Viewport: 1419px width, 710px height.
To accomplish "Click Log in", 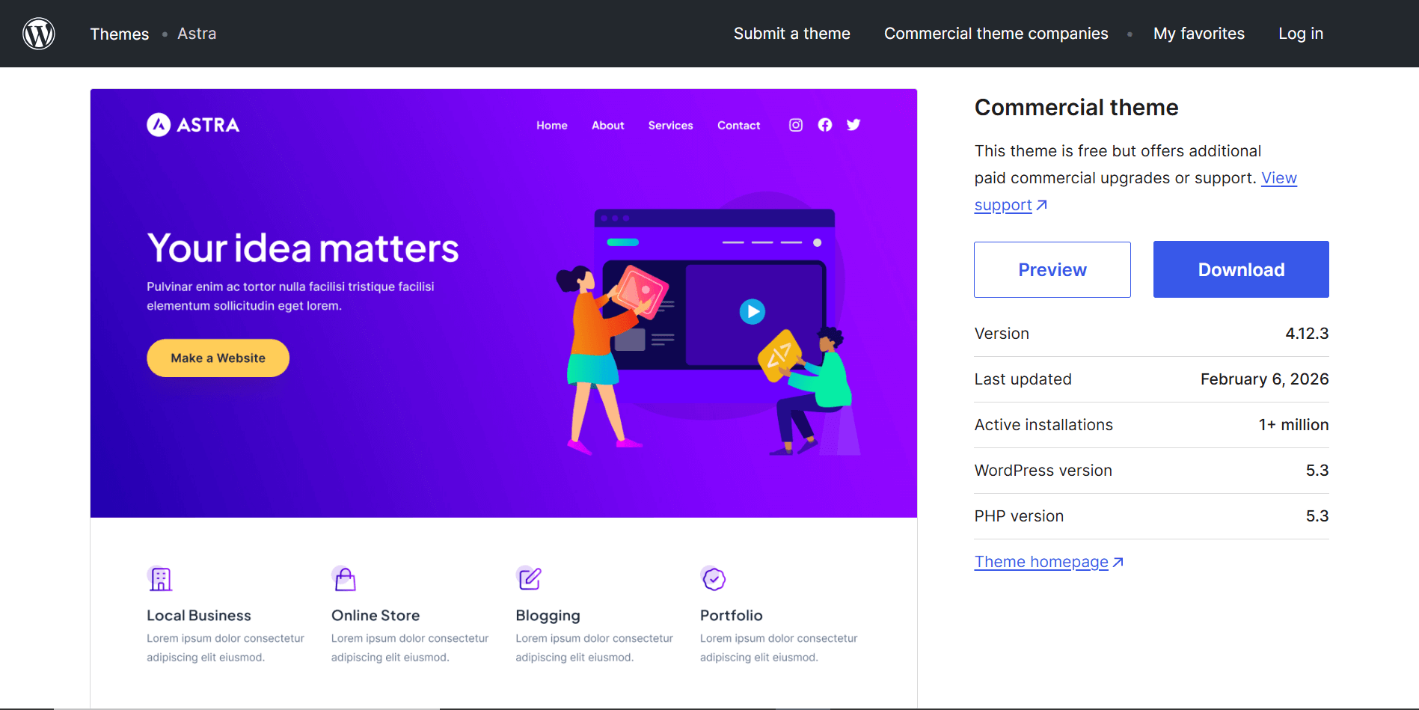I will point(1301,34).
